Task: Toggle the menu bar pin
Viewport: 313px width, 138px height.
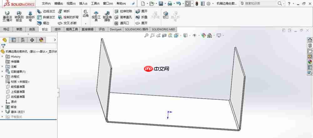Action: click(134, 3)
